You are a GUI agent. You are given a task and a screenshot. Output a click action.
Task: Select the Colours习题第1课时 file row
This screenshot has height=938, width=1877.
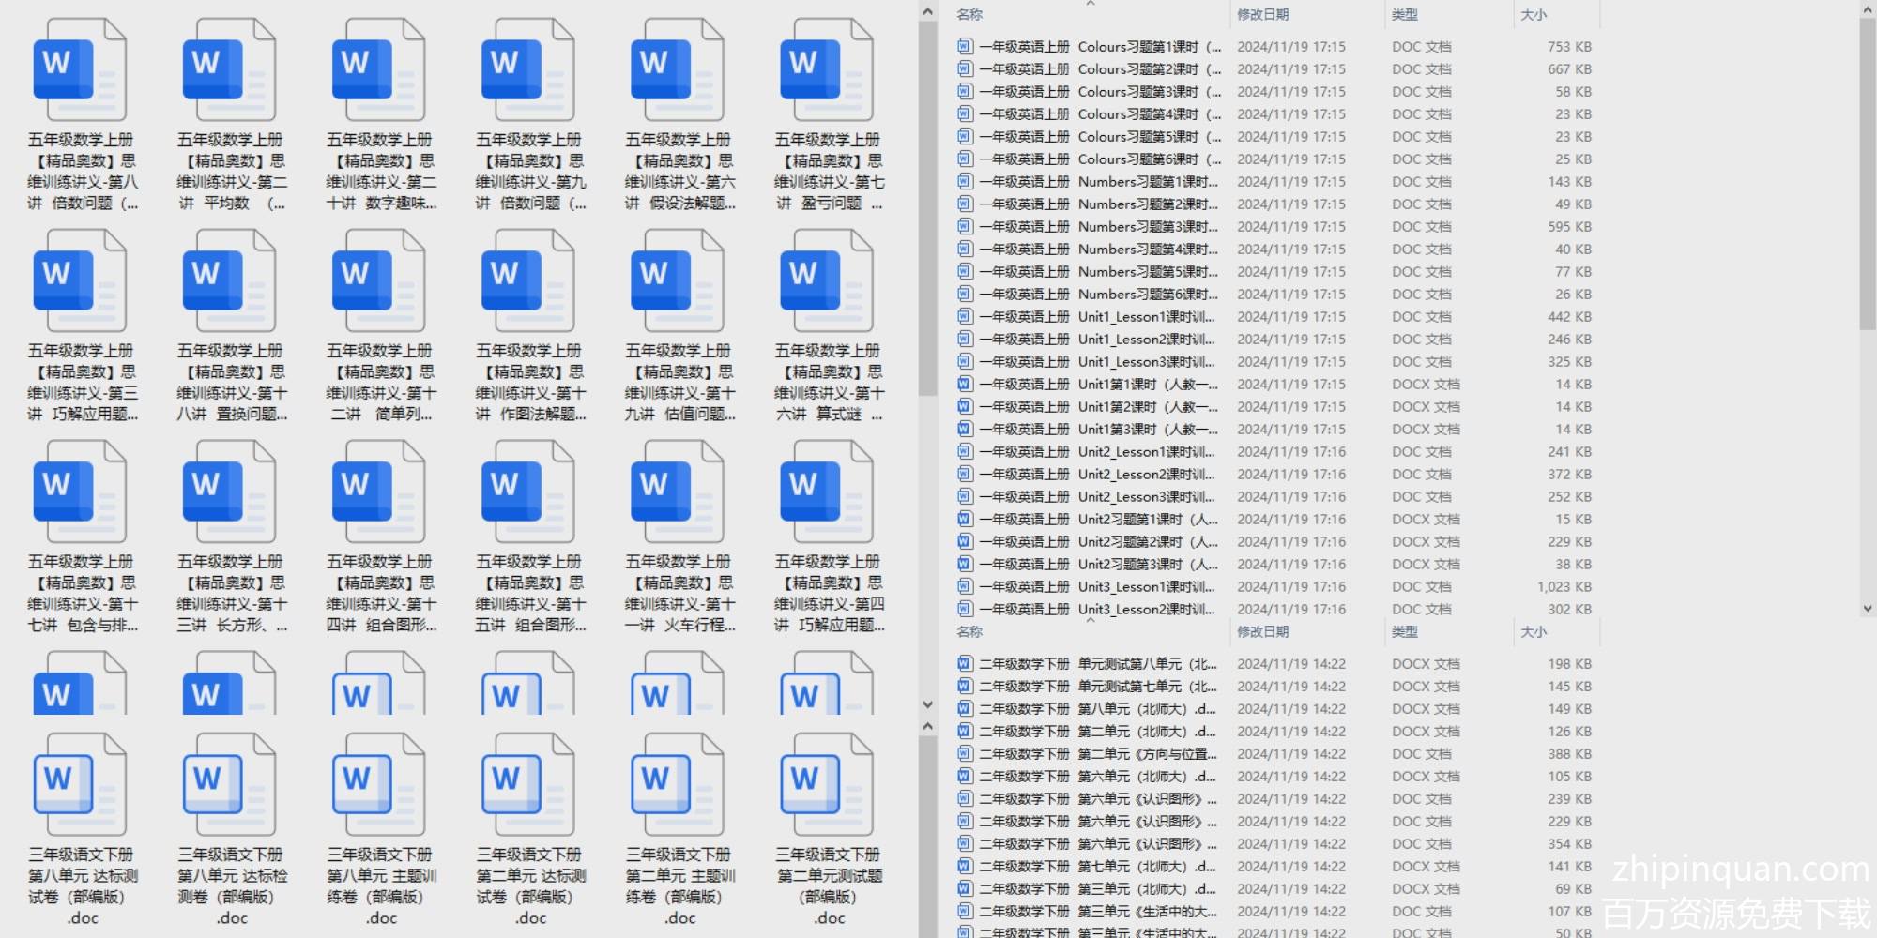(1098, 47)
